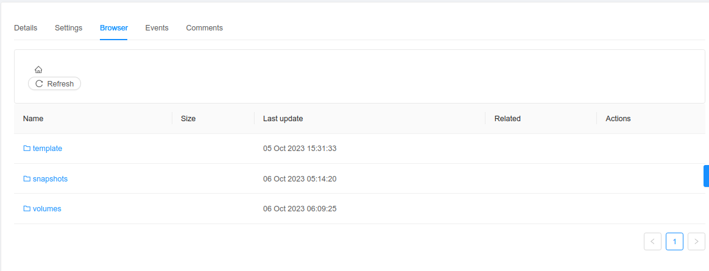Go to the browser home directory icon
Screen dimensions: 709x271
click(38, 70)
